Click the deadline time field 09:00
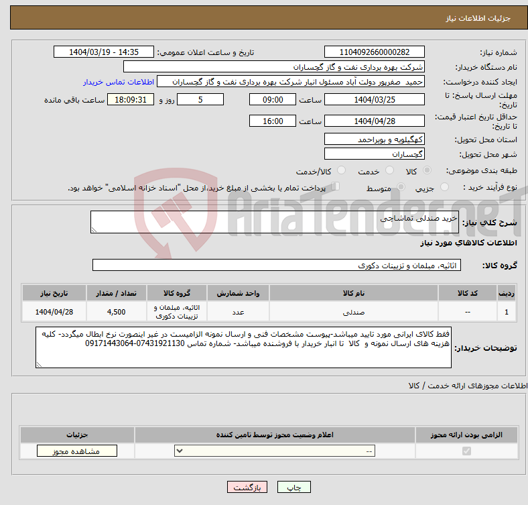The width and height of the screenshot is (528, 505). (273, 100)
